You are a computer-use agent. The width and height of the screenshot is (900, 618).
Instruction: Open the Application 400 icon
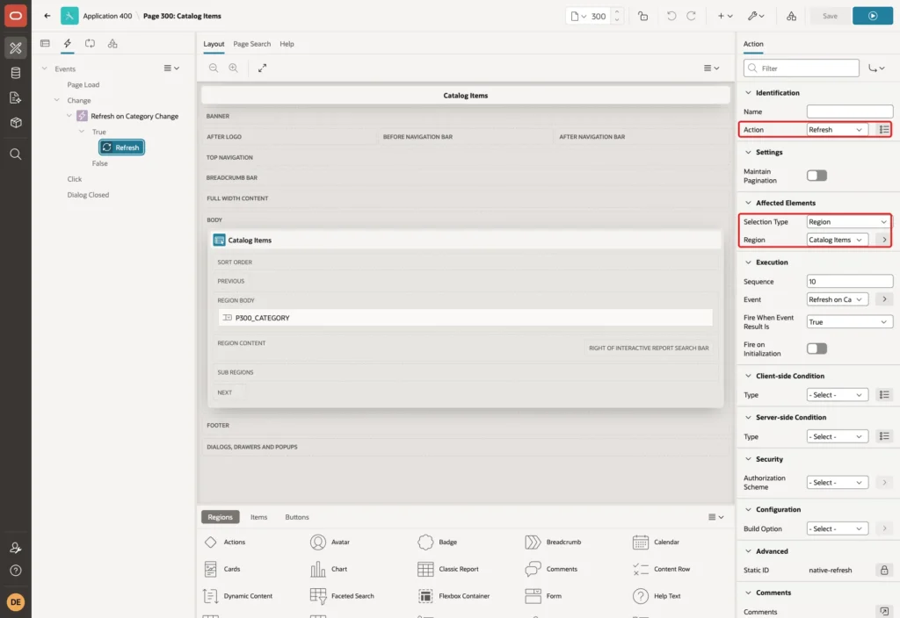tap(69, 16)
